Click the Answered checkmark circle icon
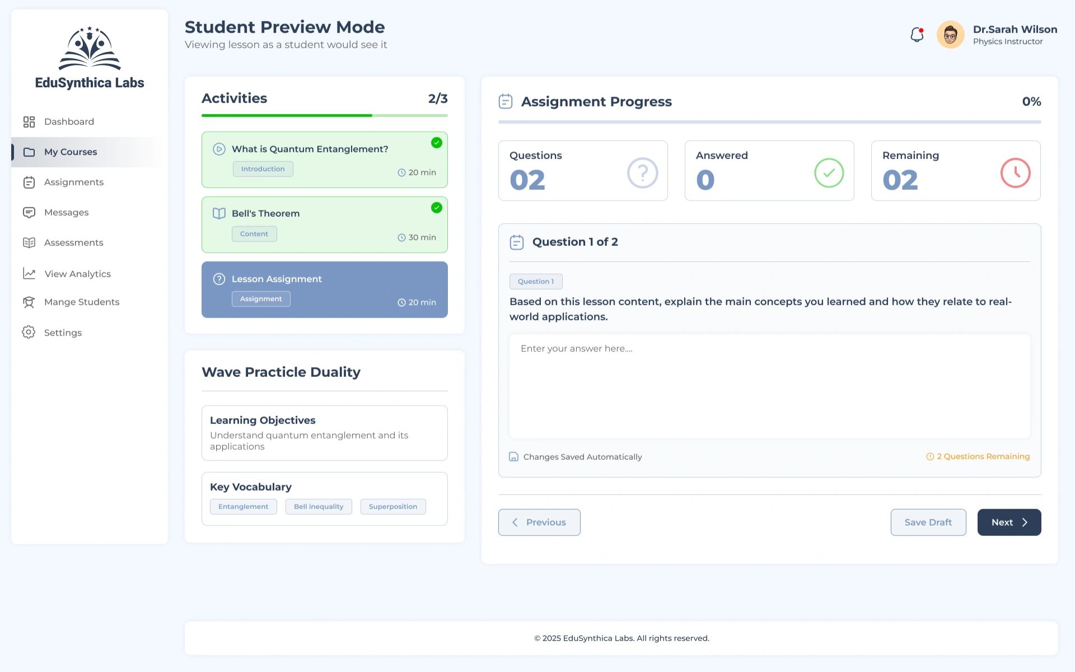This screenshot has height=672, width=1075. pos(829,173)
